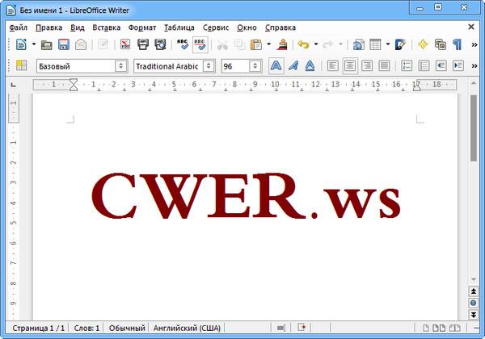Select the Clone Formatting paintbrush
This screenshot has width=485, height=339.
(281, 44)
